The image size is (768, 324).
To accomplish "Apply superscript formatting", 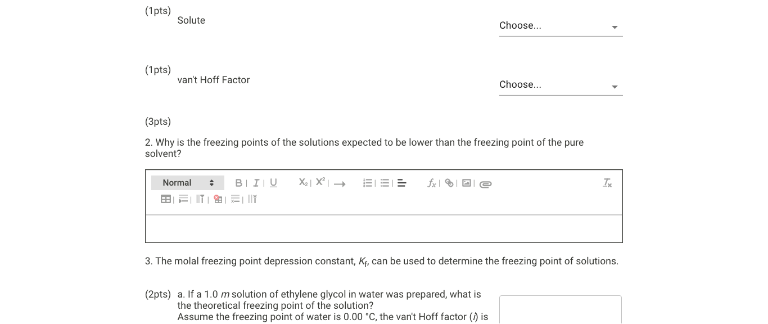I will tap(320, 183).
